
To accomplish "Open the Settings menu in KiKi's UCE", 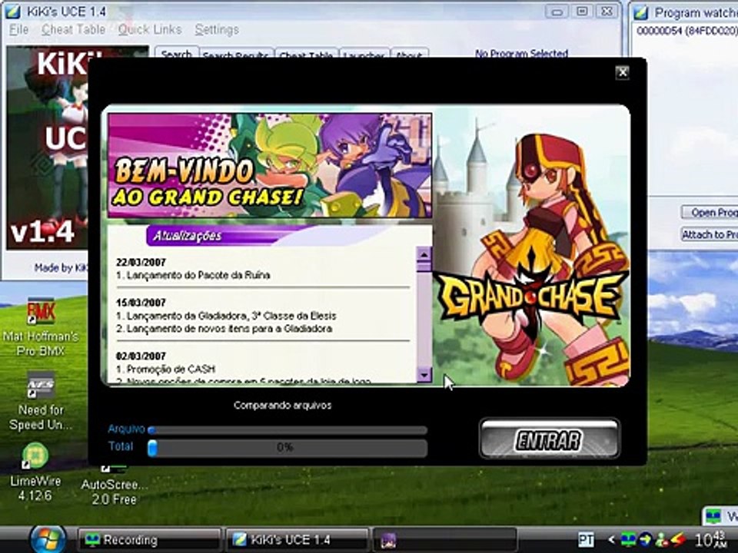I will point(217,30).
